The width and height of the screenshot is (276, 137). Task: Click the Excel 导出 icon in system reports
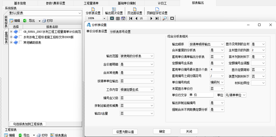click(25, 21)
